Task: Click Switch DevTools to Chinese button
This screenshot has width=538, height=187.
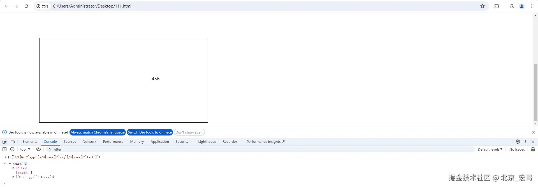Action: tap(150, 132)
